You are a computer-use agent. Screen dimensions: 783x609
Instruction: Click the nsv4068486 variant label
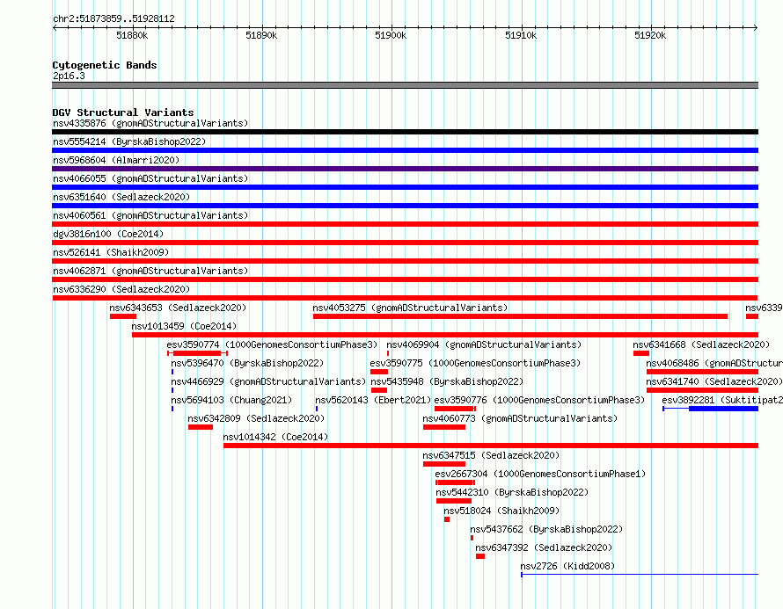(714, 363)
